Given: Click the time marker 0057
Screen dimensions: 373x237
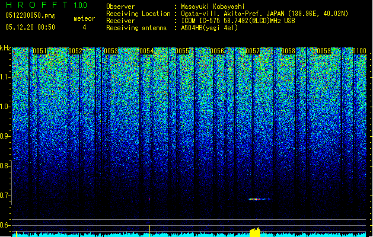Looking at the screenshot, I should click(x=253, y=51).
